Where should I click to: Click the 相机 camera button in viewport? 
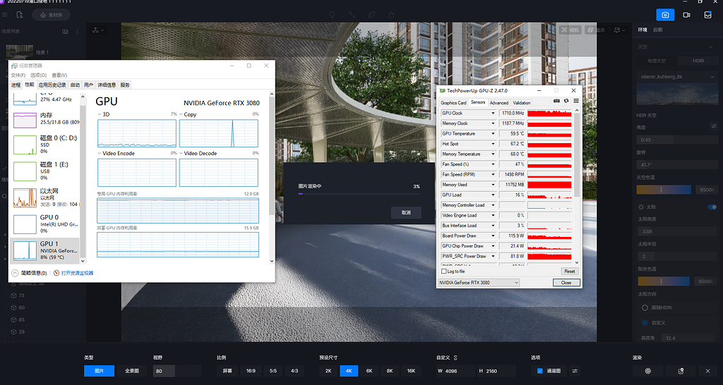coord(570,30)
